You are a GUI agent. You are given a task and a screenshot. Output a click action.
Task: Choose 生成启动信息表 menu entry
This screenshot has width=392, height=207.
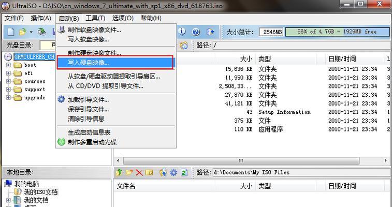89,132
